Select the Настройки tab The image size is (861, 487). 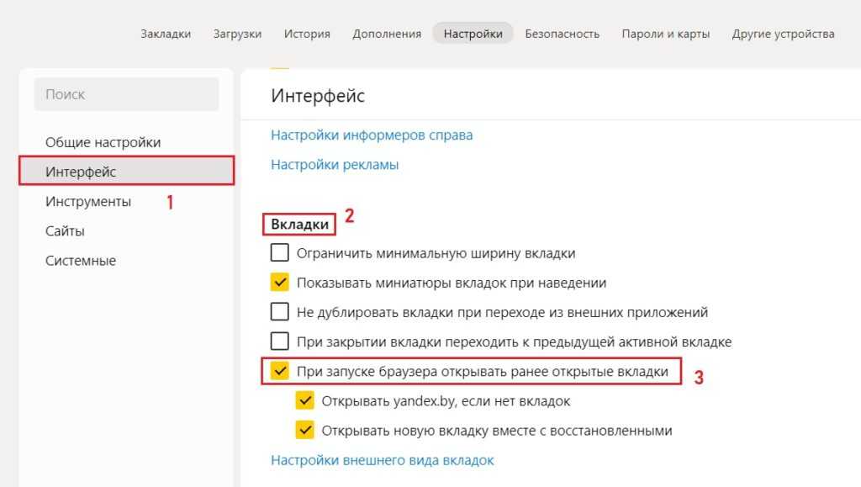[473, 34]
